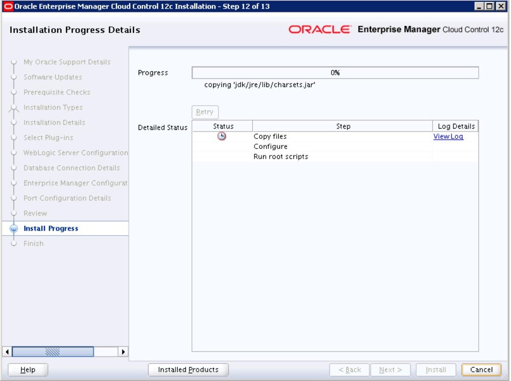Click the Step column header
Image resolution: width=511 pixels, height=381 pixels.
(x=343, y=126)
